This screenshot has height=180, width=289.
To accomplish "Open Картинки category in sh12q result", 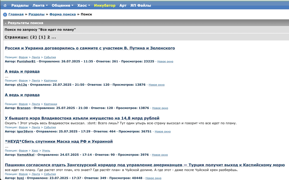I will [x=50, y=81].
